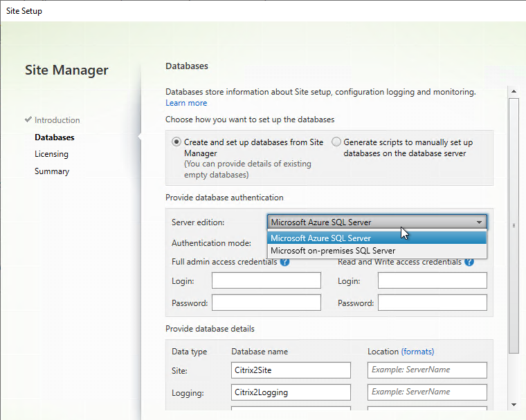Click the Site database name field

(291, 370)
